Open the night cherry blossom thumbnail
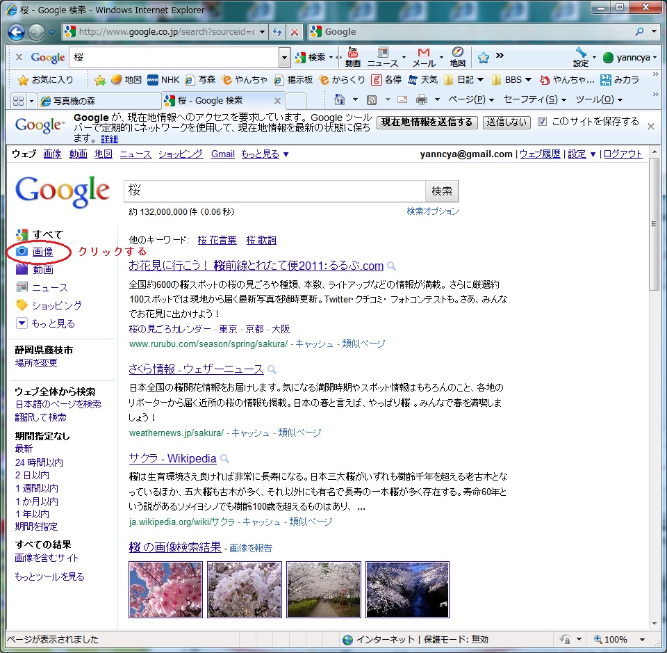667x653 pixels. click(x=408, y=590)
